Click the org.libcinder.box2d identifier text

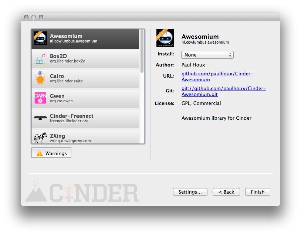tap(68, 61)
